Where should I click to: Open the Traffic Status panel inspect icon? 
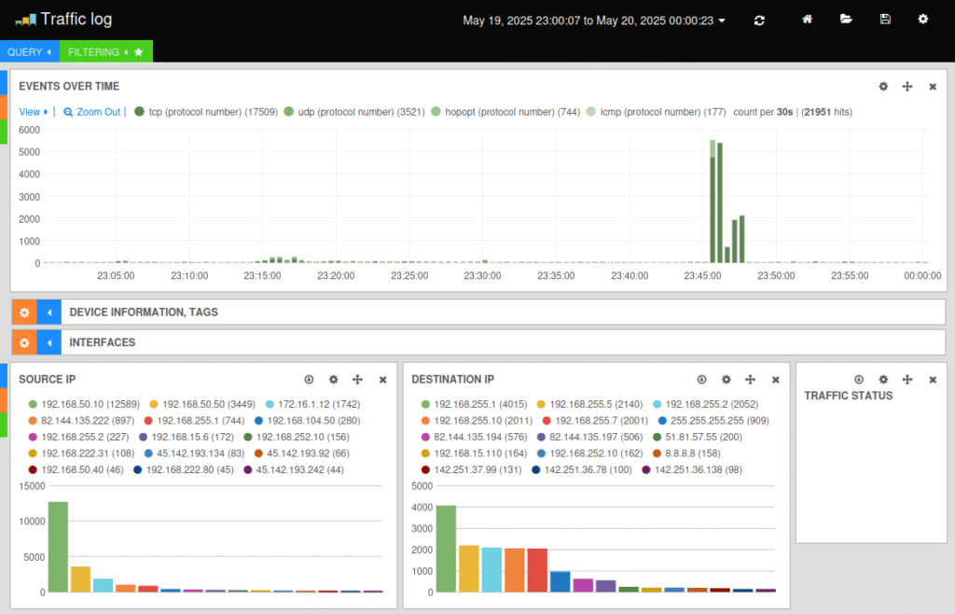[859, 380]
